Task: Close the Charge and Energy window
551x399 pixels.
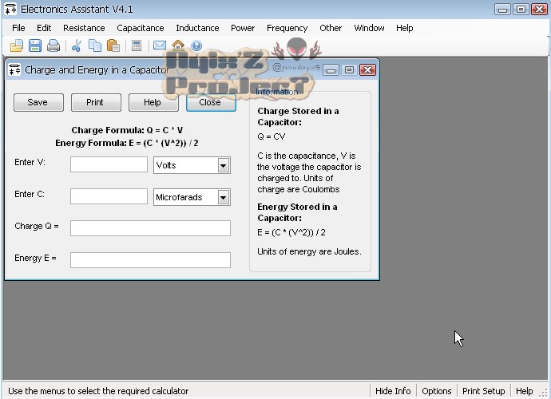Action: pyautogui.click(x=367, y=70)
